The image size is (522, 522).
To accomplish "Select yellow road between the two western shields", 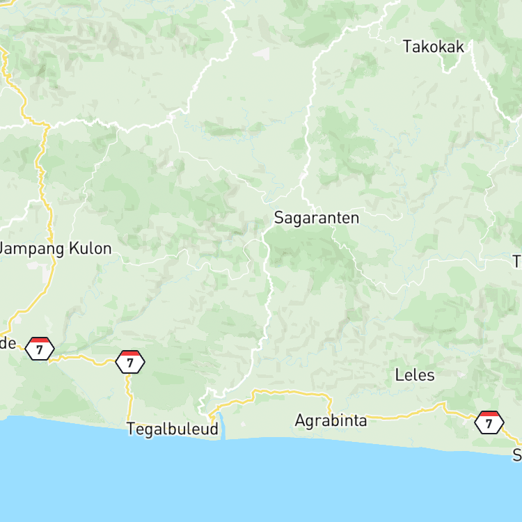I will pos(84,359).
